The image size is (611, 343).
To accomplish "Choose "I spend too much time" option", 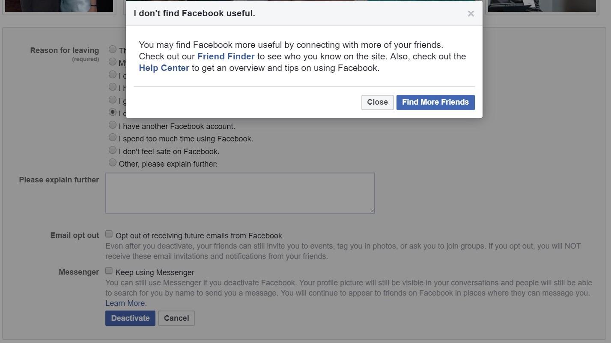I will coord(113,138).
